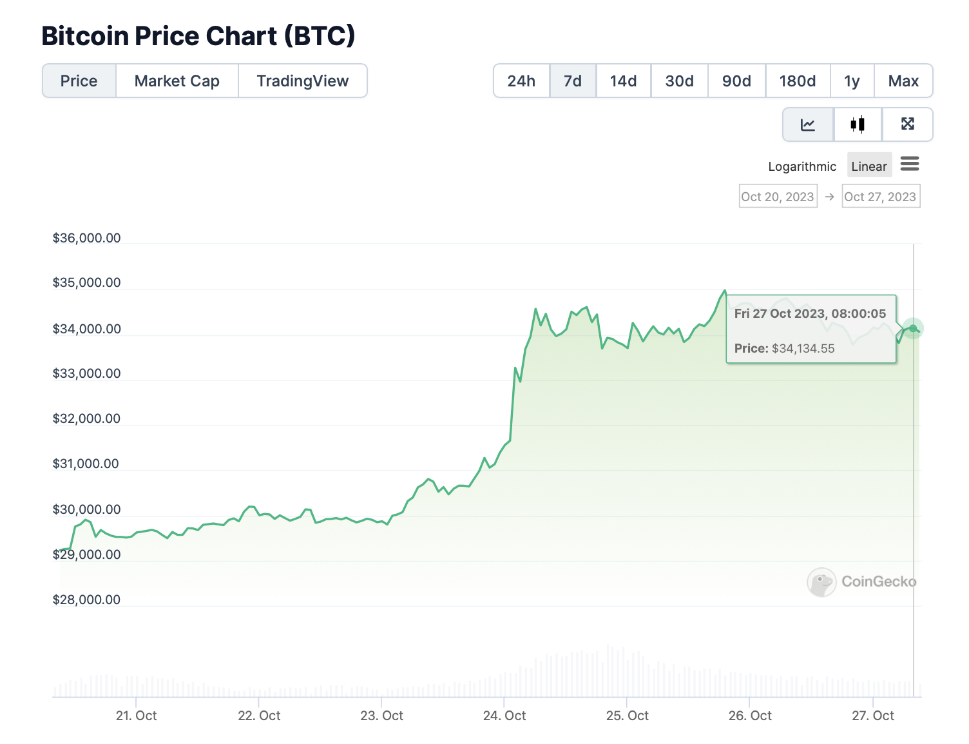969x744 pixels.
Task: Show the 14d price range
Action: 623,81
